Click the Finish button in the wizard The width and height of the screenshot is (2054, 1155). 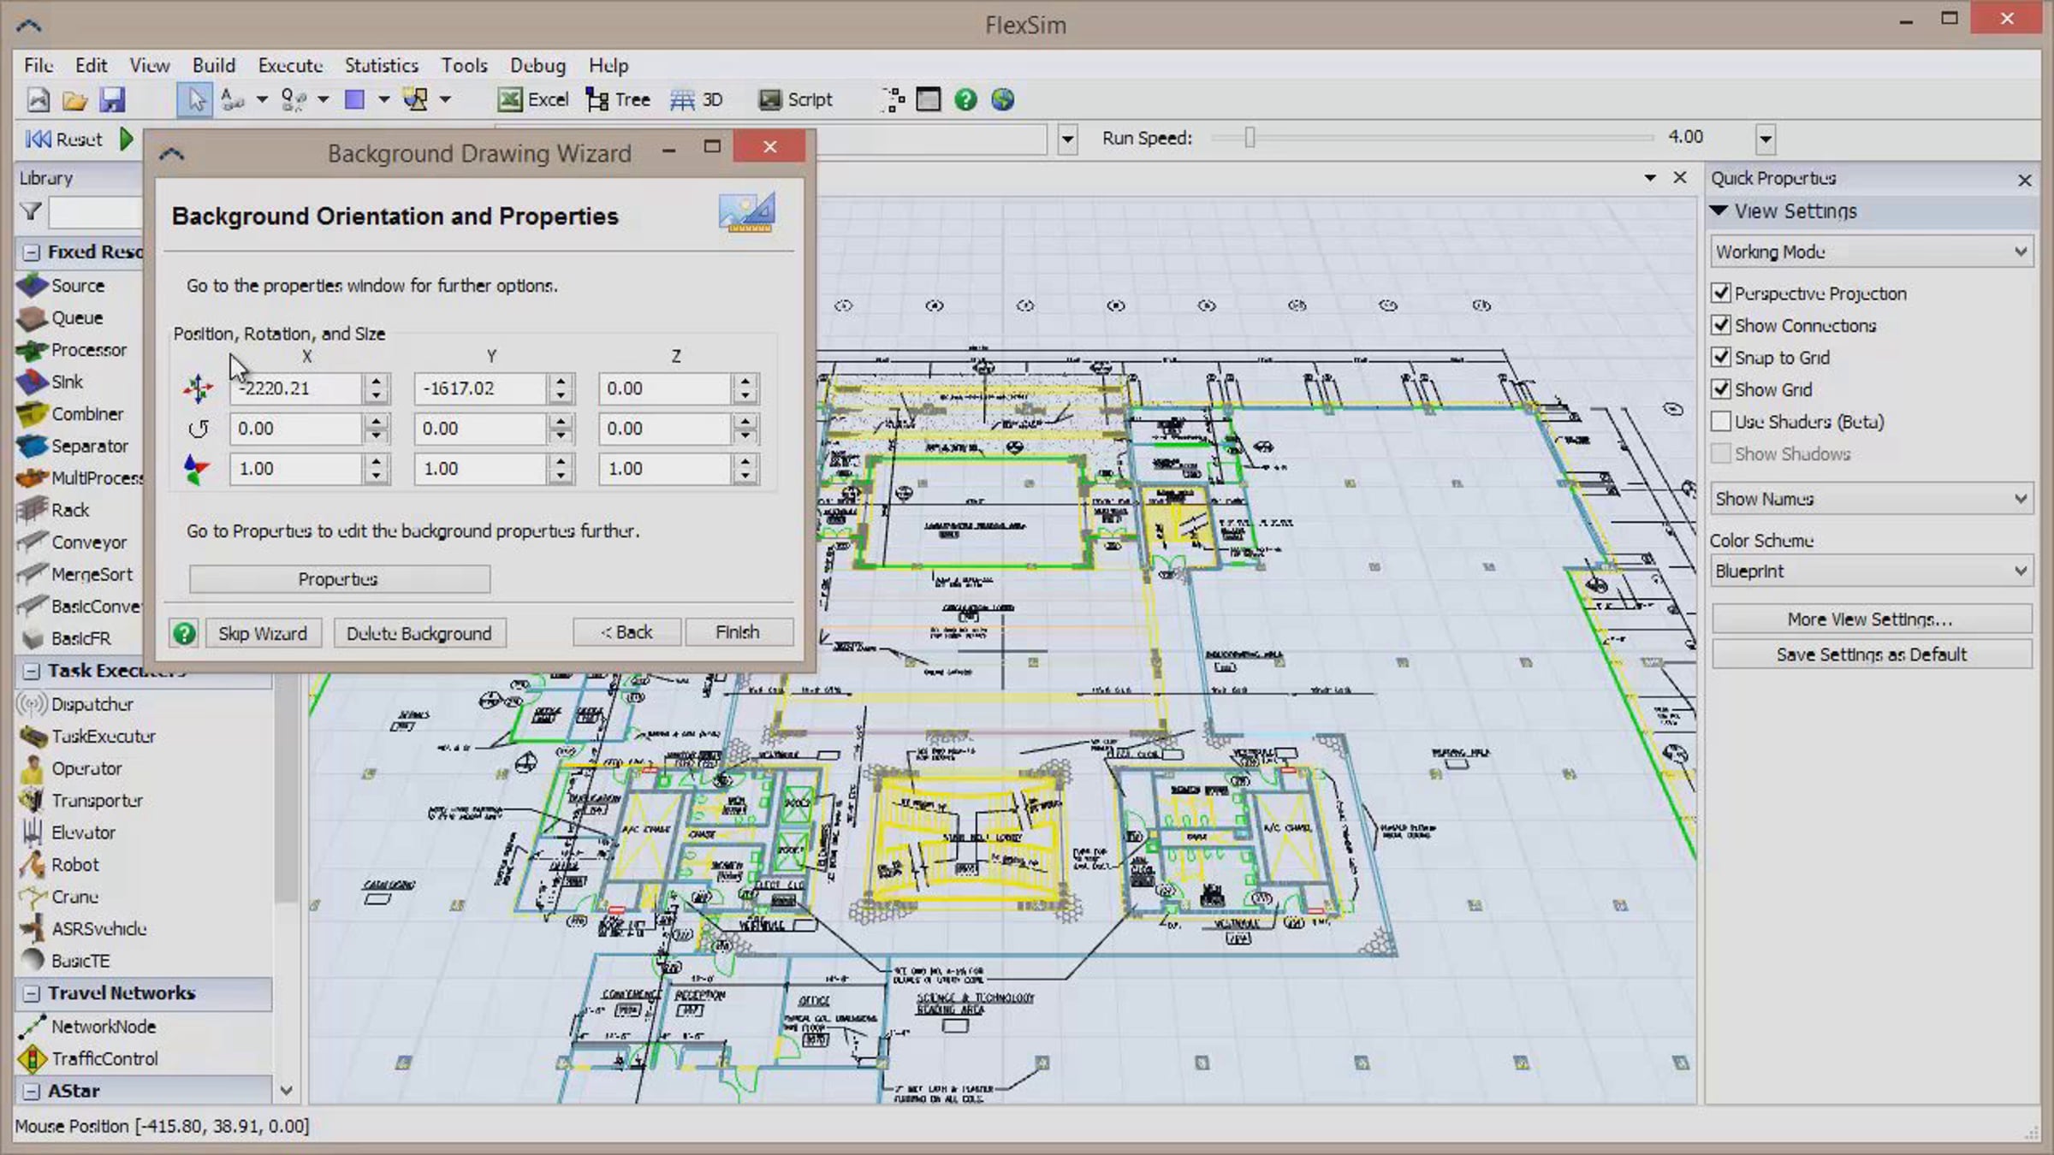click(737, 632)
